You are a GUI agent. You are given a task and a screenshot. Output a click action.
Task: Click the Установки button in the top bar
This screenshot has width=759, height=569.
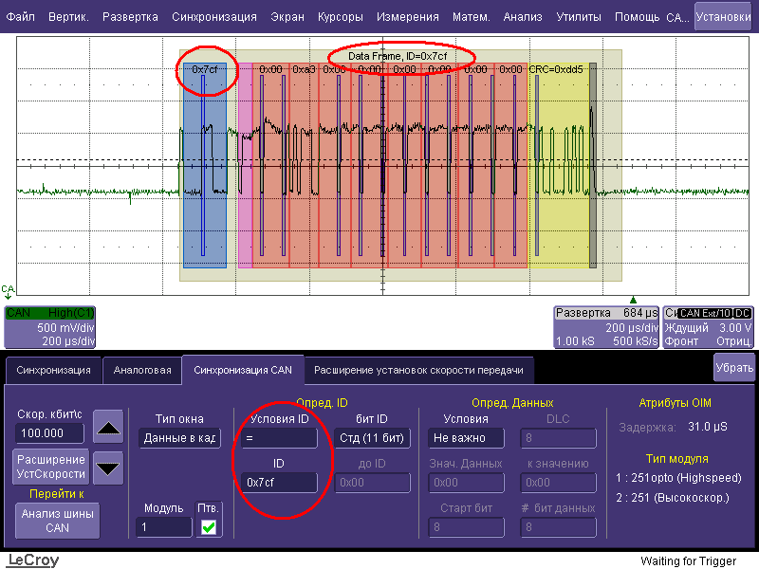pyautogui.click(x=723, y=16)
